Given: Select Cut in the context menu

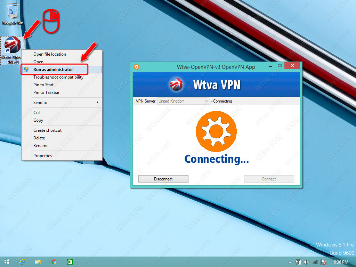Looking at the screenshot, I should [x=62, y=112].
